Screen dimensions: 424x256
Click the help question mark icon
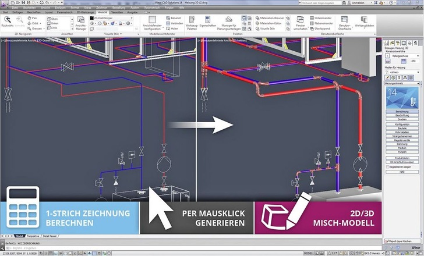click(x=391, y=2)
